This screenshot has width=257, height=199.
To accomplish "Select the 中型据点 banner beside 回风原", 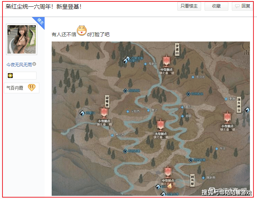I will coord(168,172).
